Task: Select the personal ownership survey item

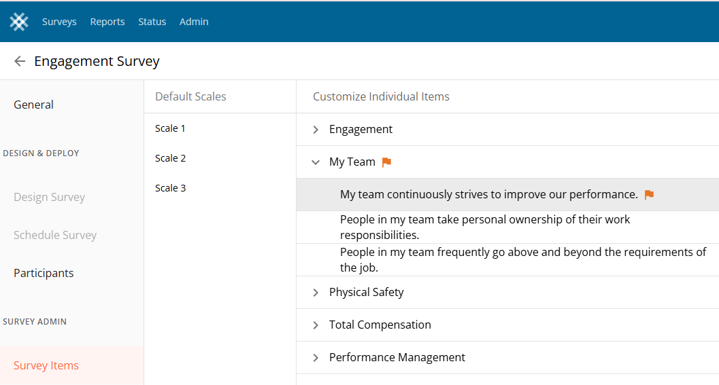Action: [485, 227]
